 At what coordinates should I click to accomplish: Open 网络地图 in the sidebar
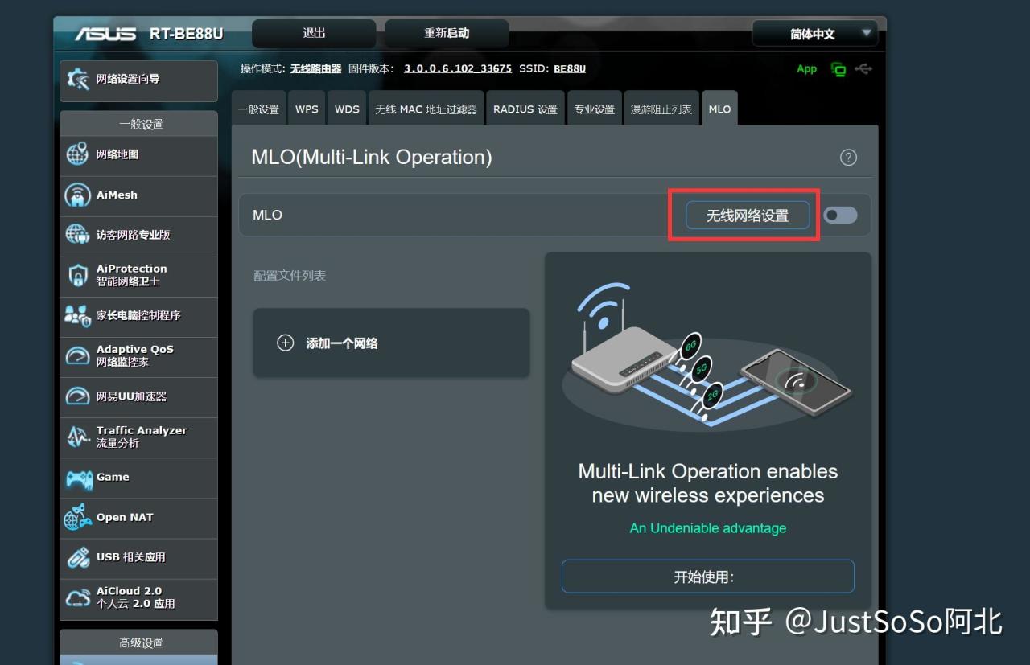coord(138,155)
